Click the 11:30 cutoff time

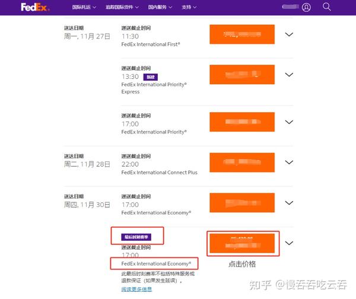[130, 36]
